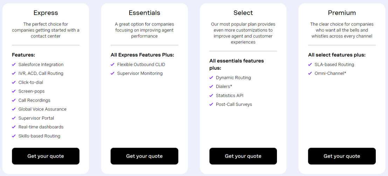Viewport: 388px width, 176px height.
Task: Click the Dialers* feature text
Action: 224,86
